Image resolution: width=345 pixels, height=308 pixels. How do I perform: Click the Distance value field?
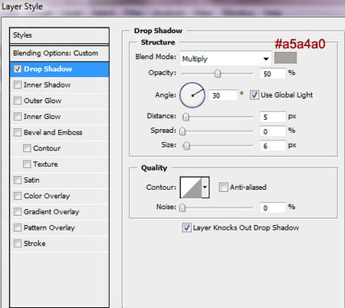click(x=273, y=117)
